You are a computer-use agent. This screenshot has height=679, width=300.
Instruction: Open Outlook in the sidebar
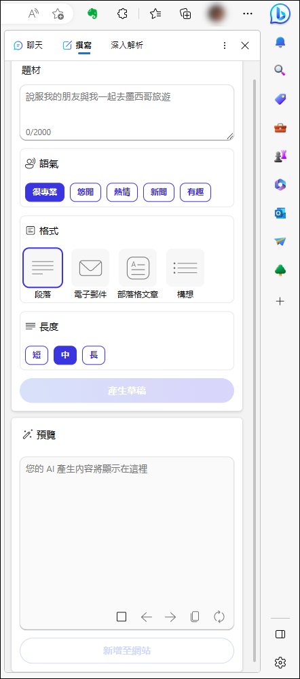click(x=280, y=213)
